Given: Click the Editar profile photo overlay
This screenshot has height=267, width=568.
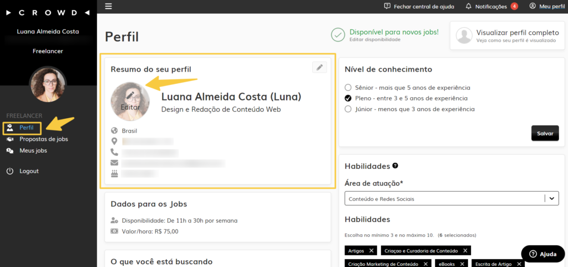Looking at the screenshot, I should pos(130,100).
